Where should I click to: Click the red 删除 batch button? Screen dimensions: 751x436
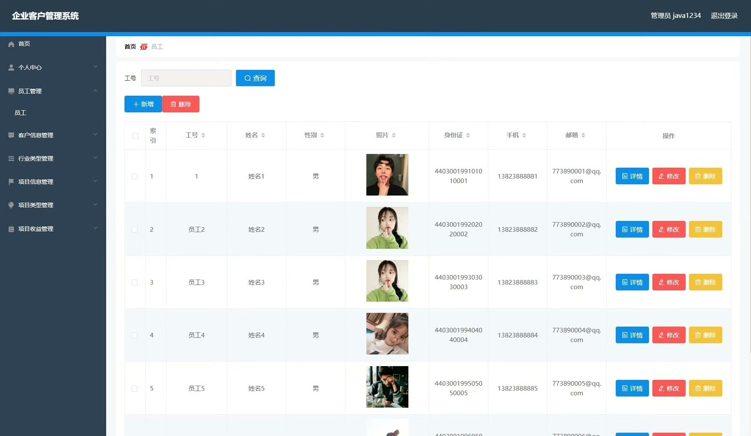coord(181,104)
